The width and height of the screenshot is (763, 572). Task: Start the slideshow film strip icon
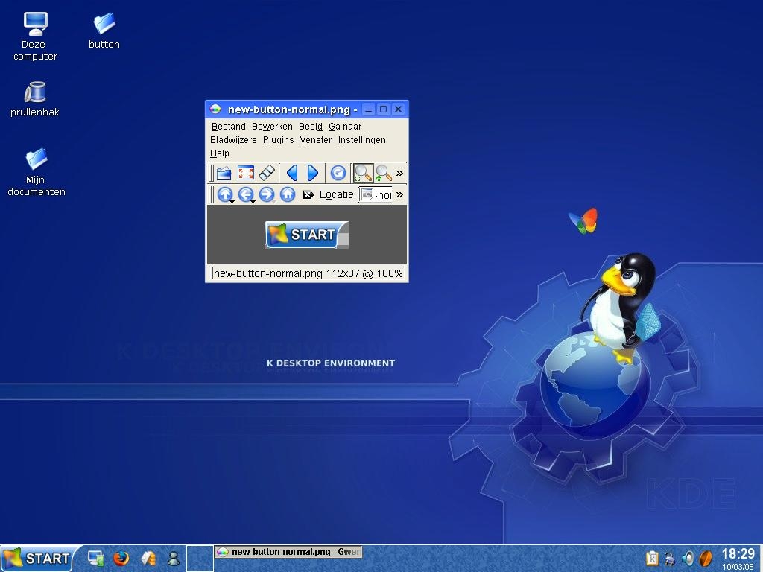click(x=267, y=173)
